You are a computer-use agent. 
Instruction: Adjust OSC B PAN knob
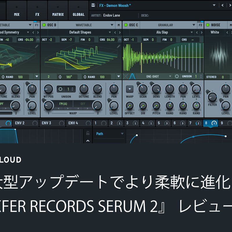point(114,89)
